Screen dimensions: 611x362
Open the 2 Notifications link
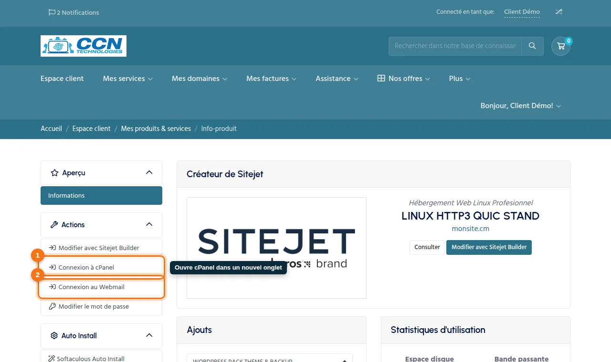pos(74,12)
